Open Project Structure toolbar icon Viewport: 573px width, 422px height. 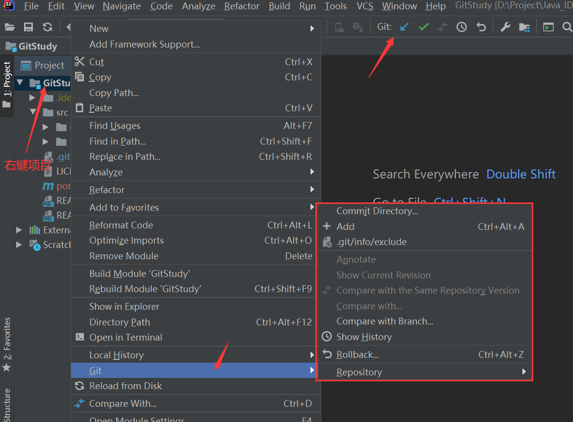524,27
